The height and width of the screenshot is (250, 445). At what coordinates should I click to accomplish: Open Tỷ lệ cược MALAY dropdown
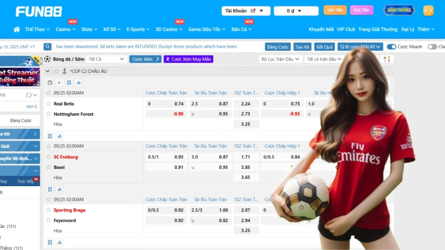pos(360,47)
